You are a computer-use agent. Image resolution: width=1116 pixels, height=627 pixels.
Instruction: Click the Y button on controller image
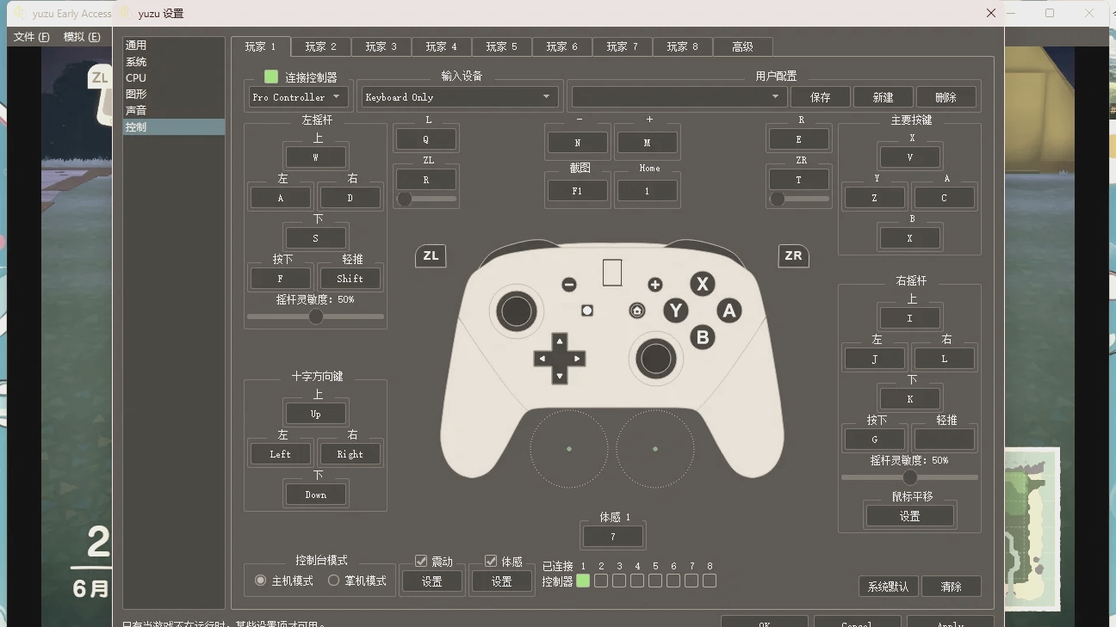(676, 310)
